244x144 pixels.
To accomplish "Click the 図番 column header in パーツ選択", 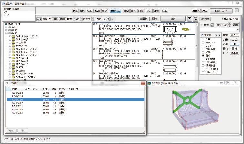I will 15,89.
